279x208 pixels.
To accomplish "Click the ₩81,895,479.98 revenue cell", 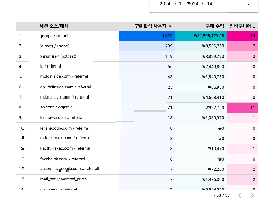I will coord(202,36).
